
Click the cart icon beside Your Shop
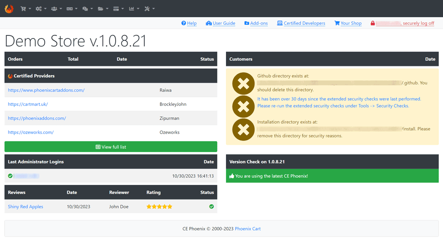[x=337, y=23]
